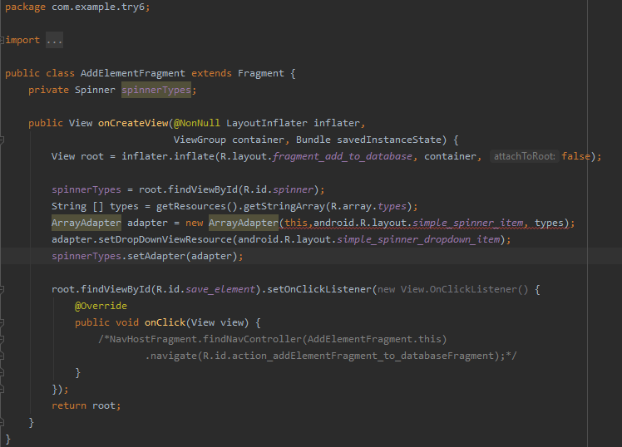Click highlighted spinnerTypes in the field declaration
This screenshot has width=622, height=447.
pyautogui.click(x=156, y=90)
